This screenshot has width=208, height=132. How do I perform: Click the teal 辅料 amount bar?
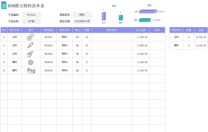(x=145, y=20)
